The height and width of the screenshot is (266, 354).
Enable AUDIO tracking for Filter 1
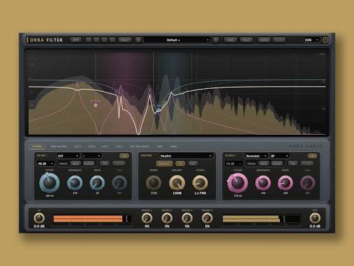[x=88, y=164]
